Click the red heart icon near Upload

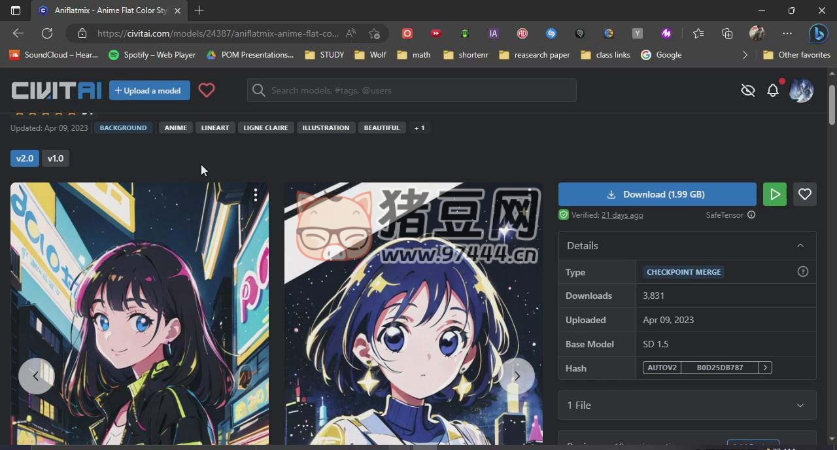[x=207, y=90]
